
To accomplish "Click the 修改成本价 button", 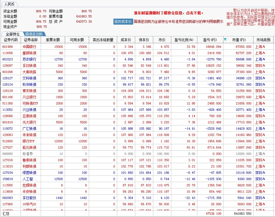I will click(x=123, y=21).
